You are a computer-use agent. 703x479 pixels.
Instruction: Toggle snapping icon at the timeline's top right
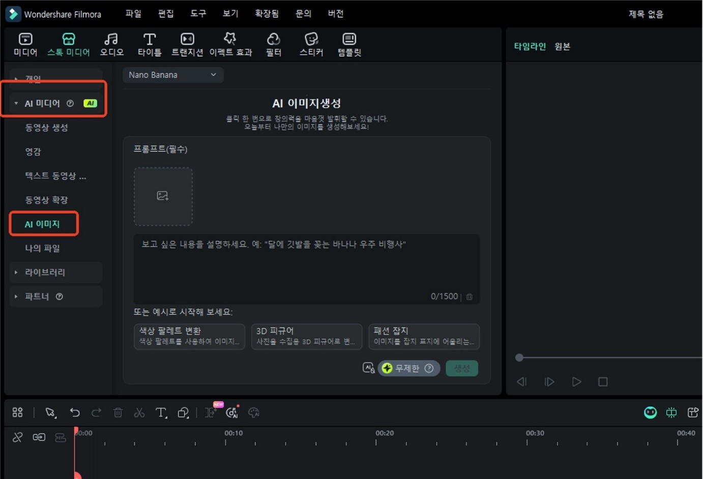click(671, 412)
